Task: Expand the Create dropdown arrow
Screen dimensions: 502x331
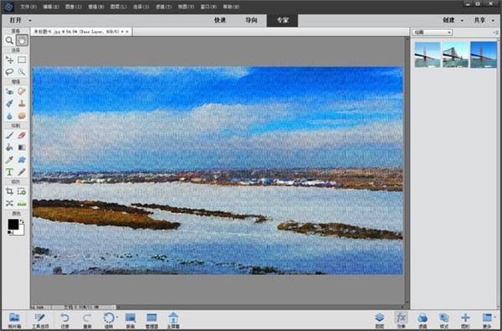Action: 462,21
